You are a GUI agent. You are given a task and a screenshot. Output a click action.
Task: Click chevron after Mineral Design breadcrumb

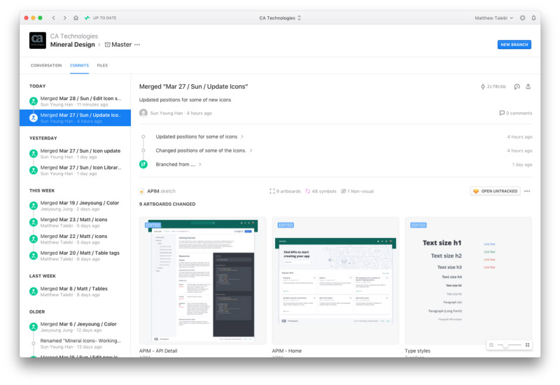[x=99, y=45]
